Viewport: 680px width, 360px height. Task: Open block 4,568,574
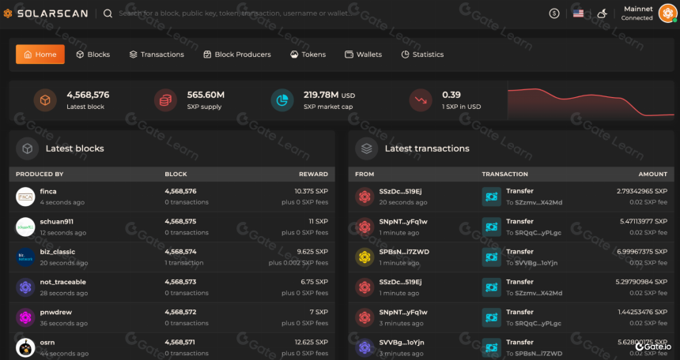point(180,252)
